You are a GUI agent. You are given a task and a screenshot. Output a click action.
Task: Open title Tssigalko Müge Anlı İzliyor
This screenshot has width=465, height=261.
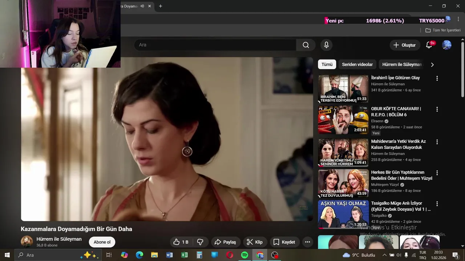(401, 206)
